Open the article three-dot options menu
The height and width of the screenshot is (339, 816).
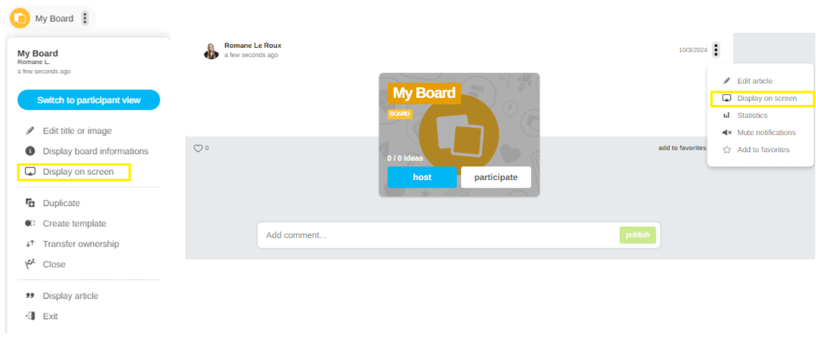click(716, 50)
